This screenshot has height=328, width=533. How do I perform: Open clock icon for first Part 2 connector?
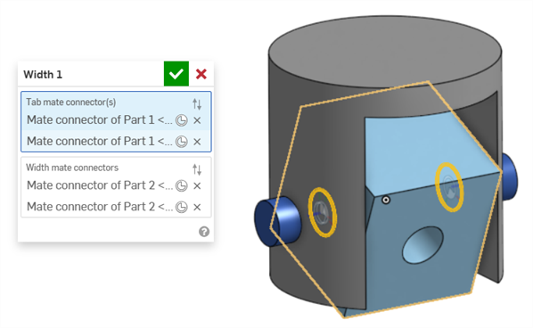click(182, 186)
